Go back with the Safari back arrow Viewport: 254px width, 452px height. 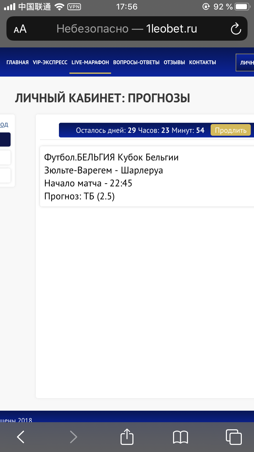point(21,437)
